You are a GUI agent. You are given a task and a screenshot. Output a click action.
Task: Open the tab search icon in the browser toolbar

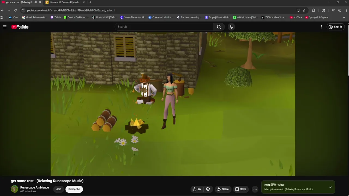(x=323, y=10)
